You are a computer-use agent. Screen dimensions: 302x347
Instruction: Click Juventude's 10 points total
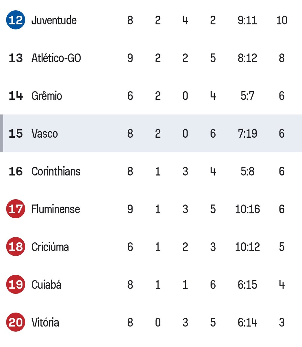pos(281,20)
